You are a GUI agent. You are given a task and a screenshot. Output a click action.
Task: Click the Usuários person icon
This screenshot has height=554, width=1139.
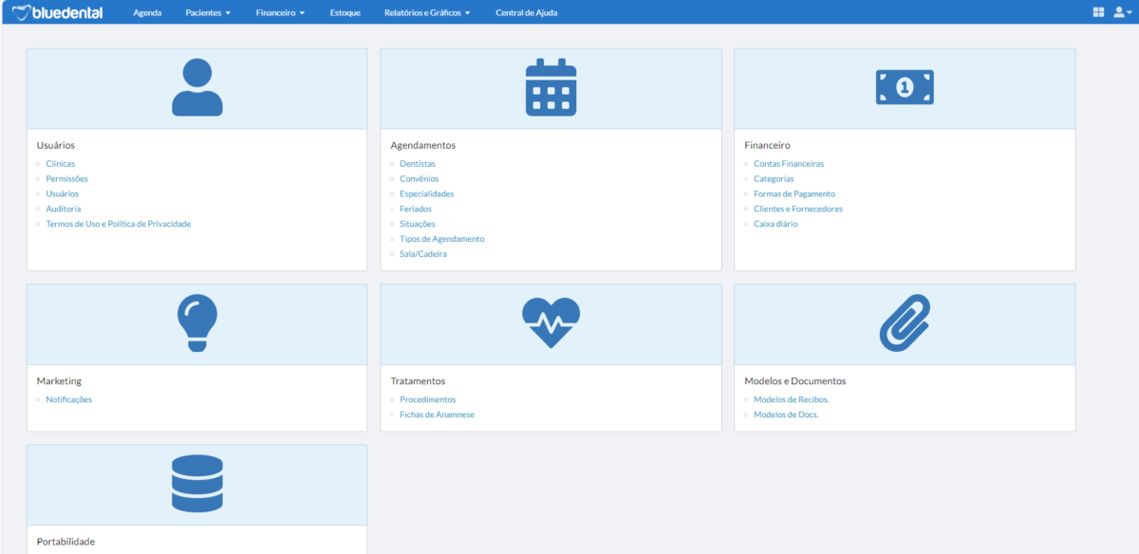pos(196,87)
